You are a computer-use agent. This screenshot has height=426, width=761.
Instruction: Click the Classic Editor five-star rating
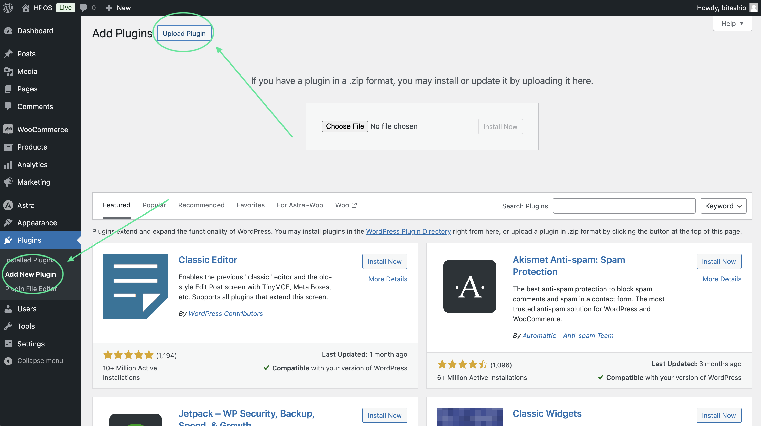pos(128,355)
